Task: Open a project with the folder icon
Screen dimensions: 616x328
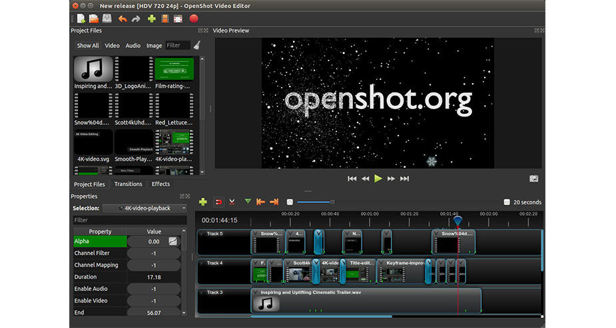Action: 94,19
